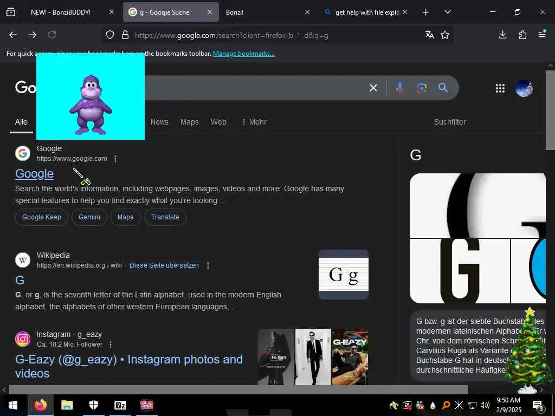This screenshot has width=555, height=416.
Task: Select the Maps search tab
Action: click(189, 122)
